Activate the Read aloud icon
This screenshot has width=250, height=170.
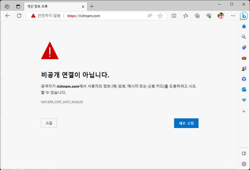coord(150,16)
